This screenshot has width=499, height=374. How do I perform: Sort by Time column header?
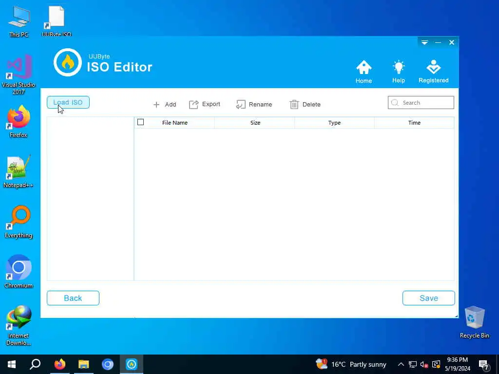(x=414, y=123)
